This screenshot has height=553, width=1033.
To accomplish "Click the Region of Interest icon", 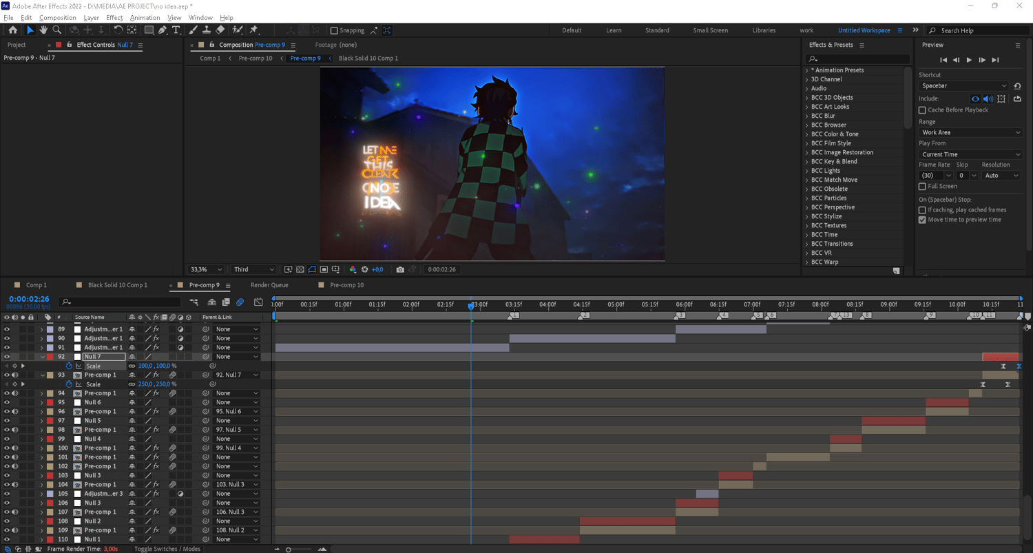I will pyautogui.click(x=324, y=269).
